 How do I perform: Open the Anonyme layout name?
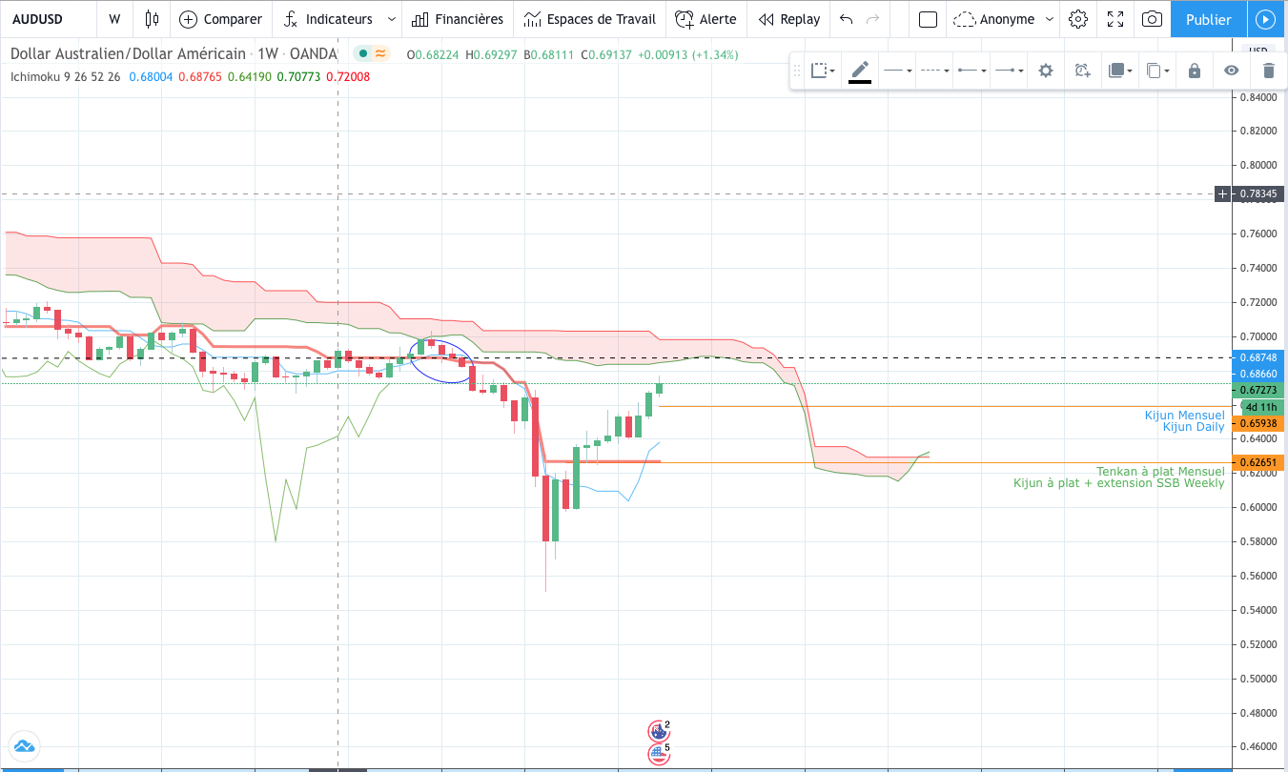point(993,19)
